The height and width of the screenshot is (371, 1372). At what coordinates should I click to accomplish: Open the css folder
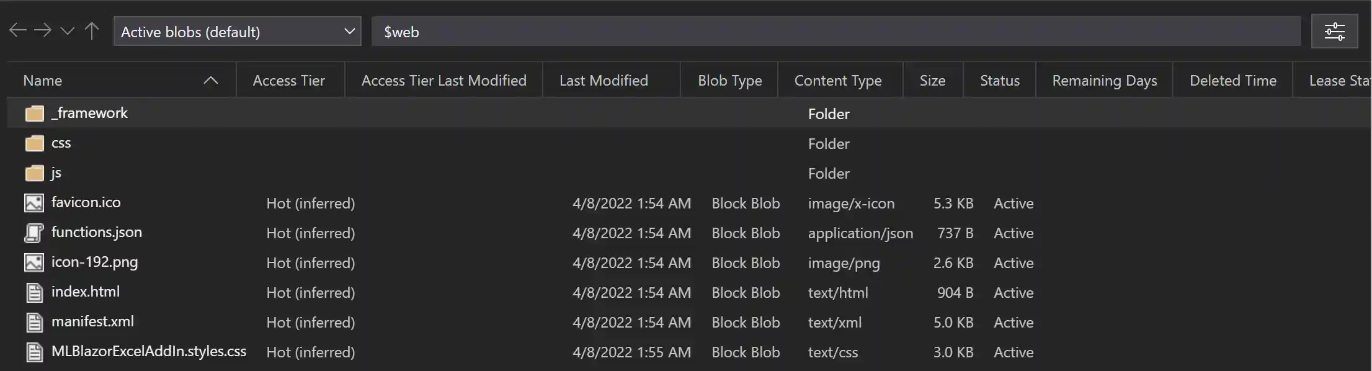click(x=61, y=143)
